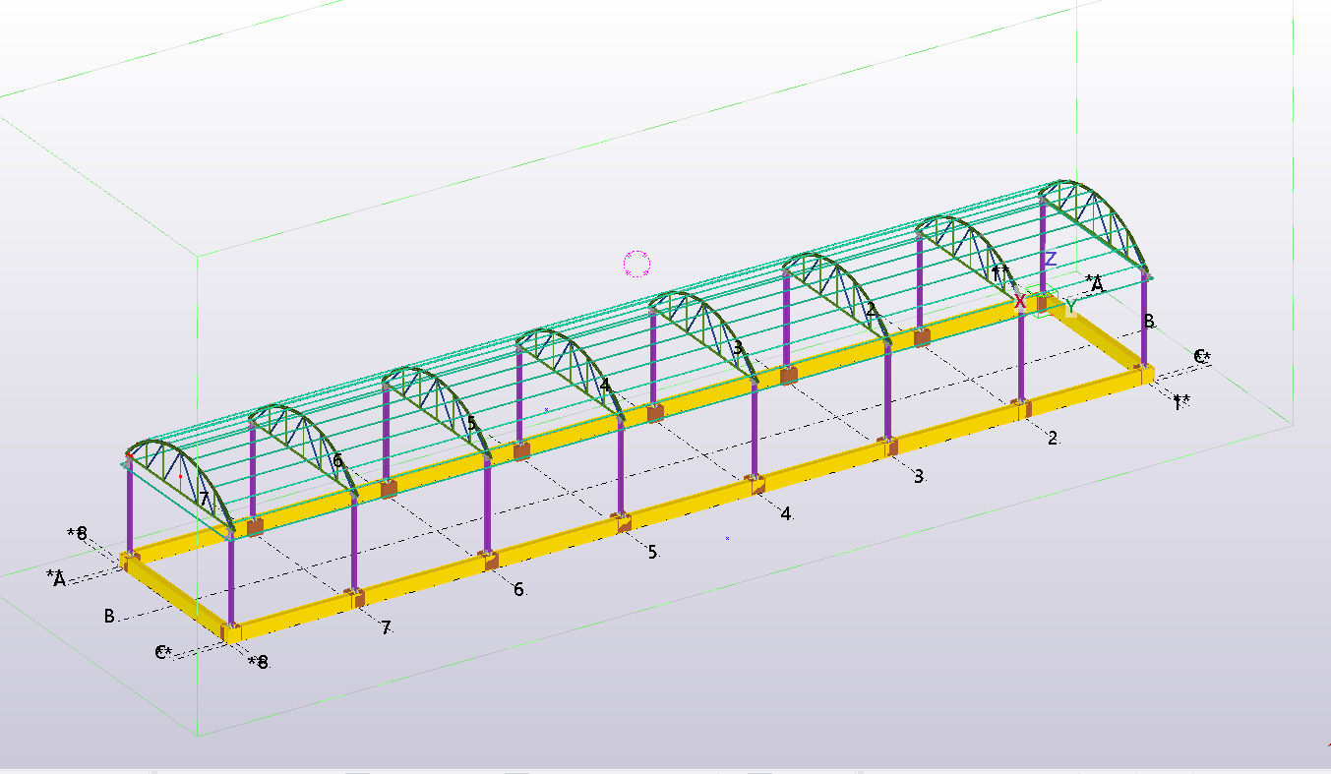Select the blue Z axis label
1331x774 pixels.
1051,260
